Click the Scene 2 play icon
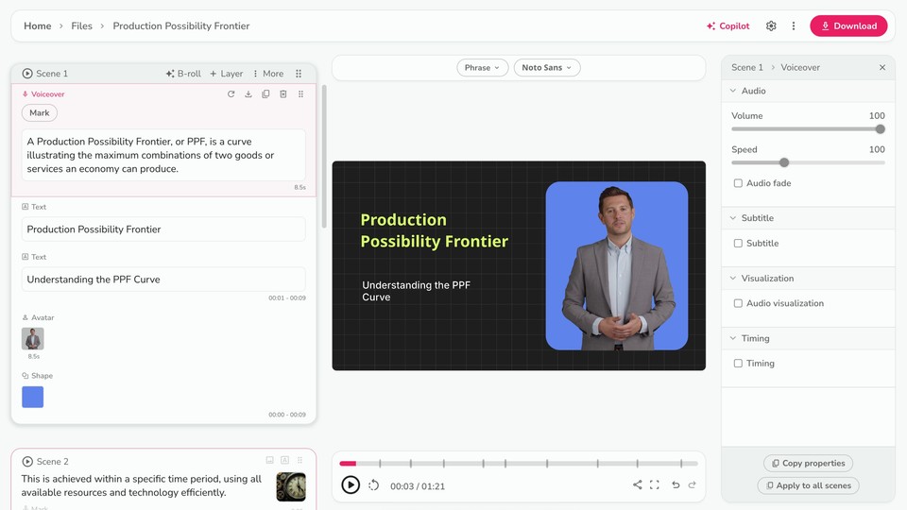The image size is (907, 510). [x=27, y=462]
